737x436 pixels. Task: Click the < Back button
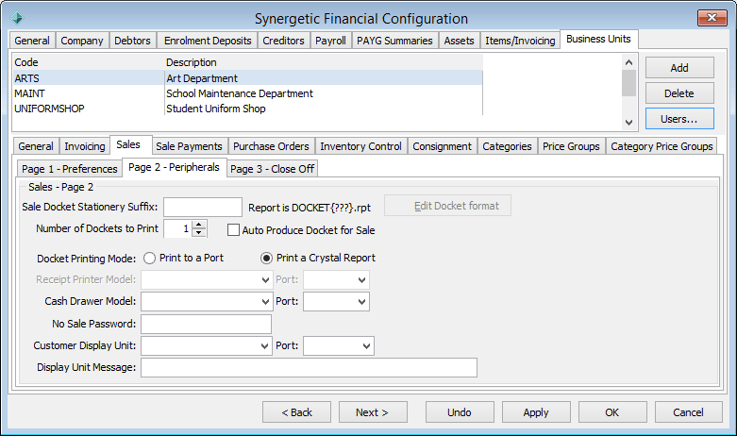coord(296,412)
